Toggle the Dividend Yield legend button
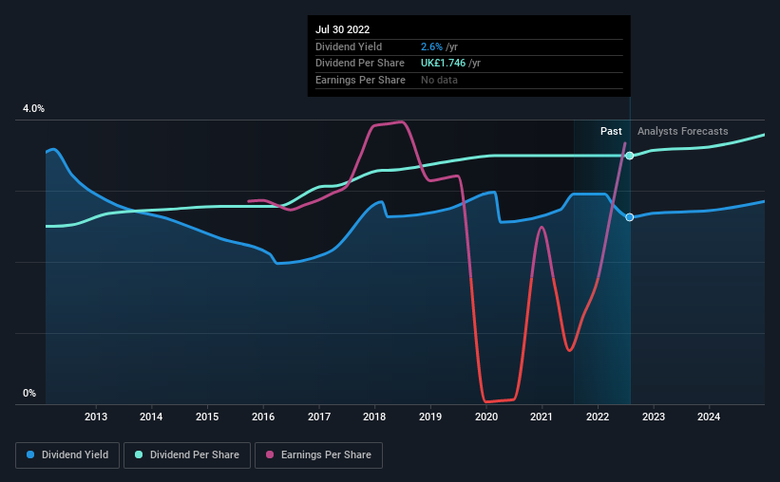Screen dimensions: 780x482 67,455
